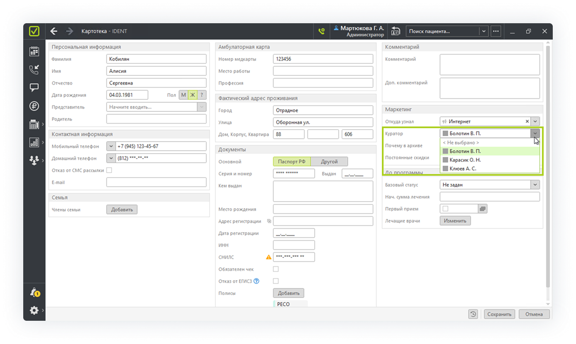Open home phone country code dropdown
The image size is (576, 344).
tap(111, 159)
